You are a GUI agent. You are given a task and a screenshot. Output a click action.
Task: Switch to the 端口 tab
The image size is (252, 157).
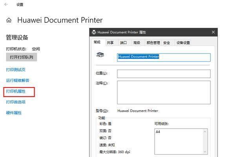click(123, 43)
